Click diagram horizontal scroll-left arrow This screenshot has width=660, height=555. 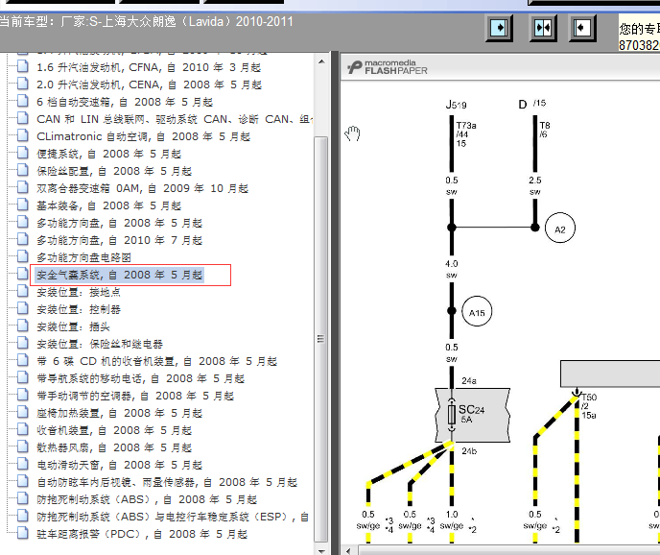348,550
